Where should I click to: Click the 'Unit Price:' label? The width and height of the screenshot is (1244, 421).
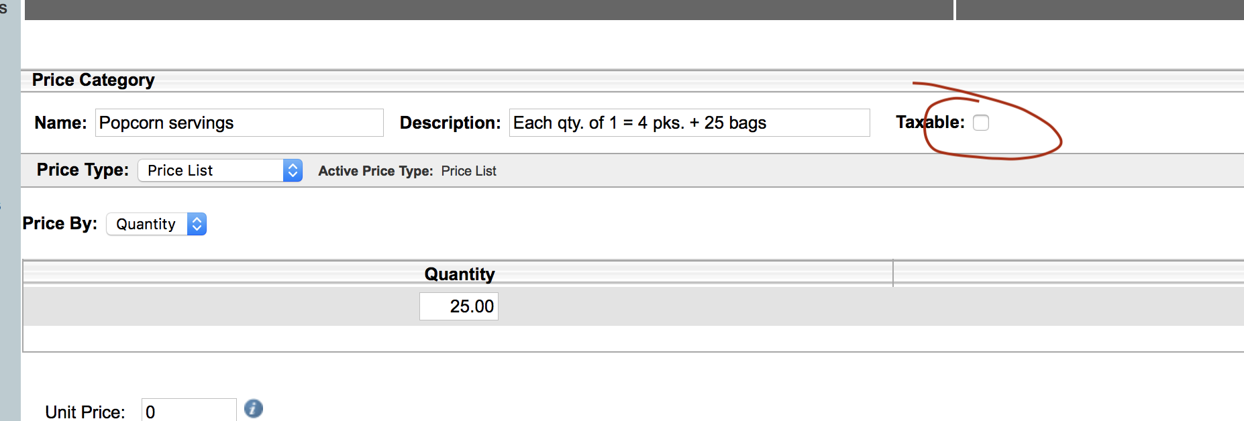pos(85,412)
